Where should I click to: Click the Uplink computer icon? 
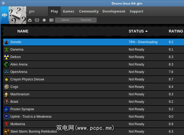(x=6, y=117)
